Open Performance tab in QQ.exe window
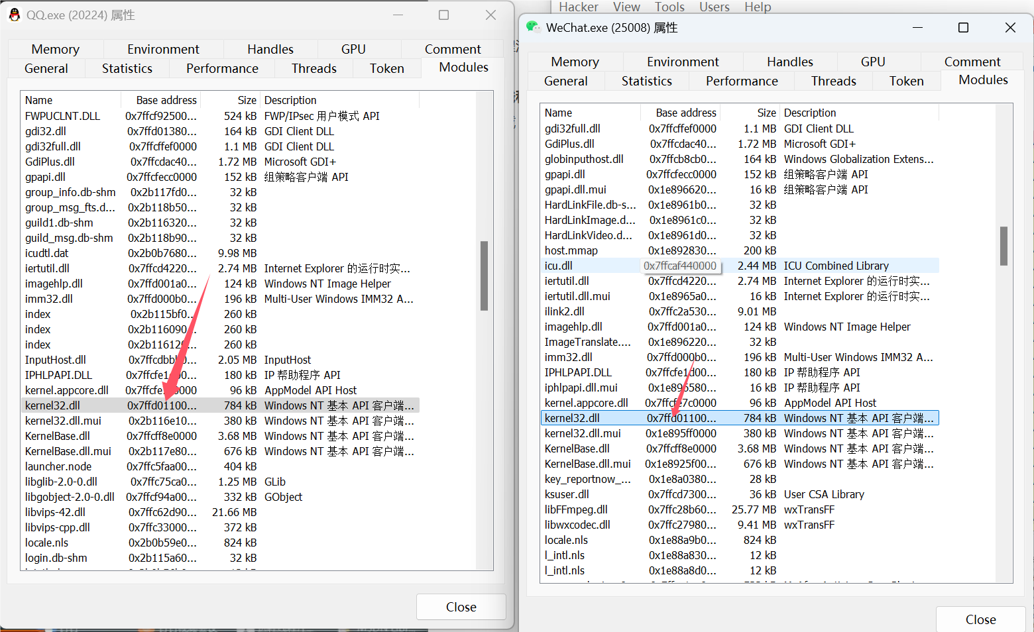This screenshot has height=632, width=1034. point(222,68)
